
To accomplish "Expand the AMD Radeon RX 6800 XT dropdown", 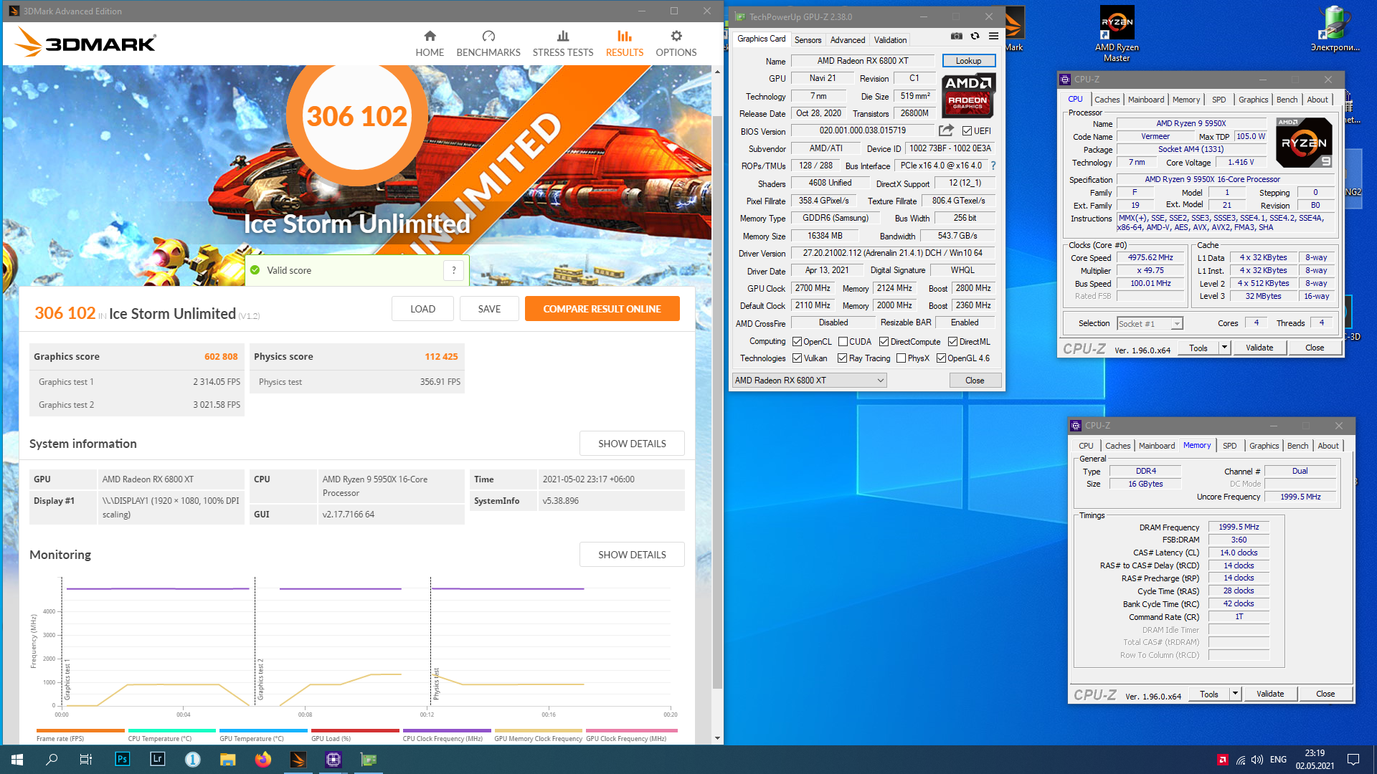I will click(880, 381).
